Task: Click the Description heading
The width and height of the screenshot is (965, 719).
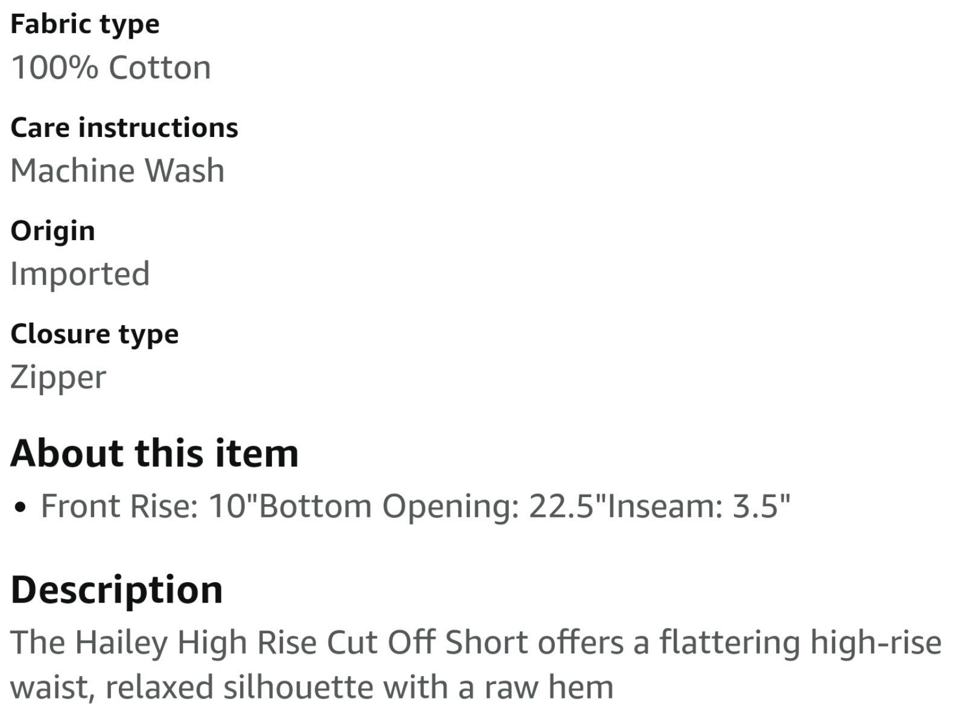Action: [x=117, y=589]
